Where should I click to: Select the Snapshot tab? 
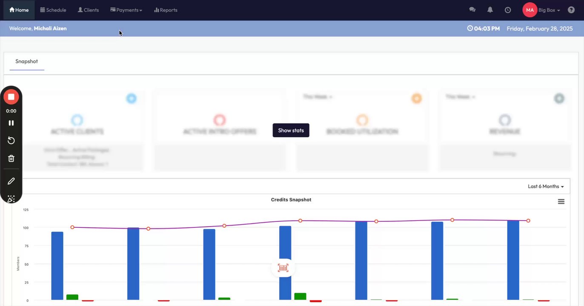[26, 62]
